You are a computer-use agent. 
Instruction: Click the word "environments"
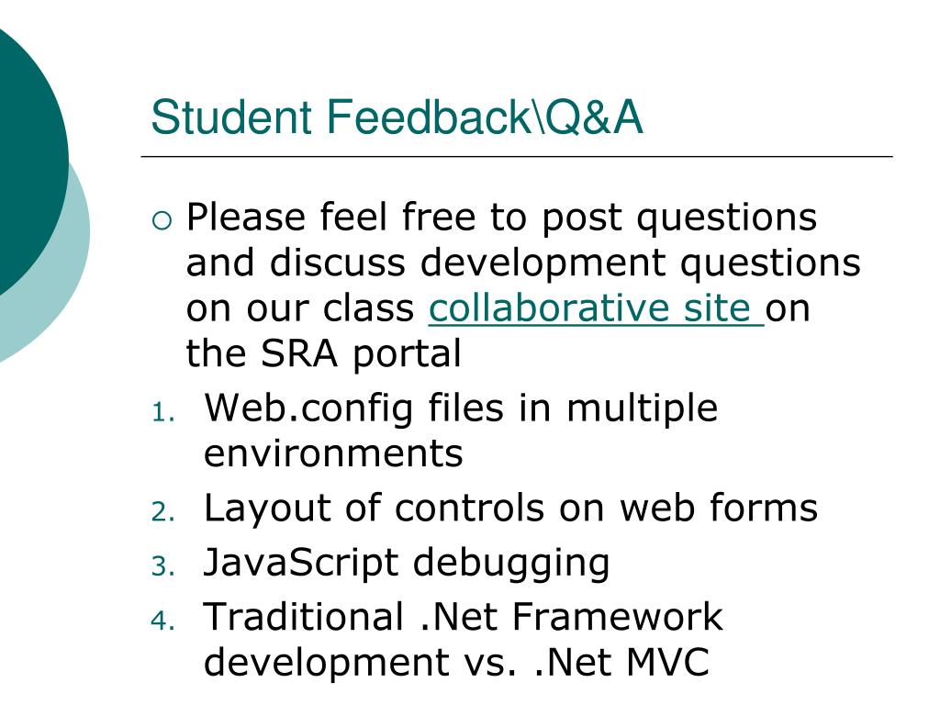[x=333, y=453]
